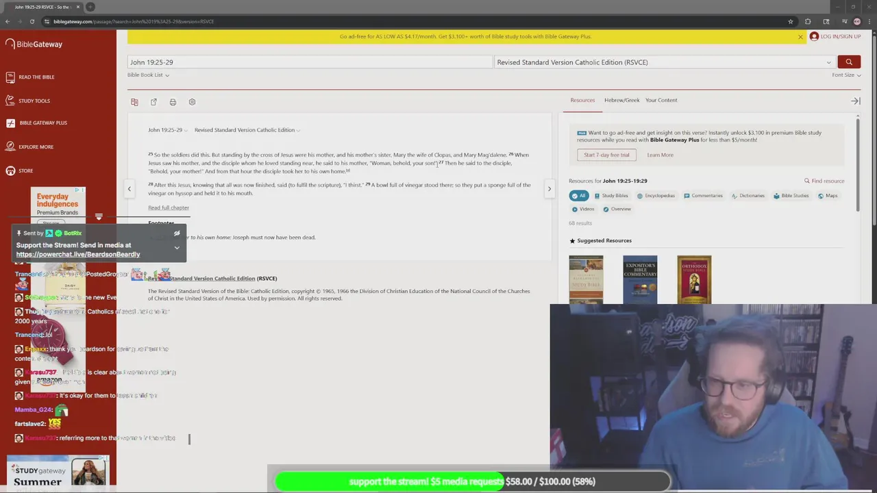This screenshot has height=493, width=877.
Task: Expand the passage's Revised Standard Version dropdown
Action: click(247, 130)
